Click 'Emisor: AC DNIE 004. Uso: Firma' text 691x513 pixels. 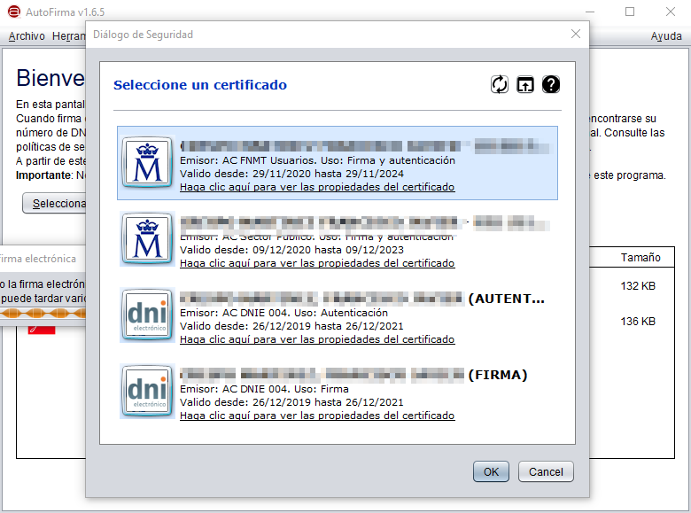click(x=264, y=389)
